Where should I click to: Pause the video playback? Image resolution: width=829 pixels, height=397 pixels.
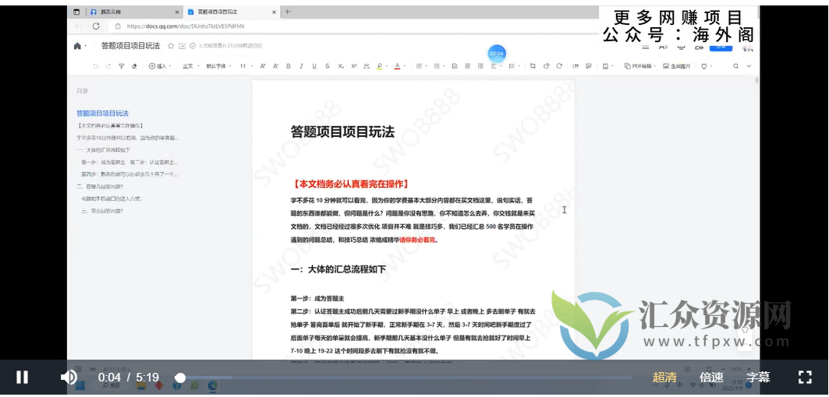pyautogui.click(x=22, y=377)
